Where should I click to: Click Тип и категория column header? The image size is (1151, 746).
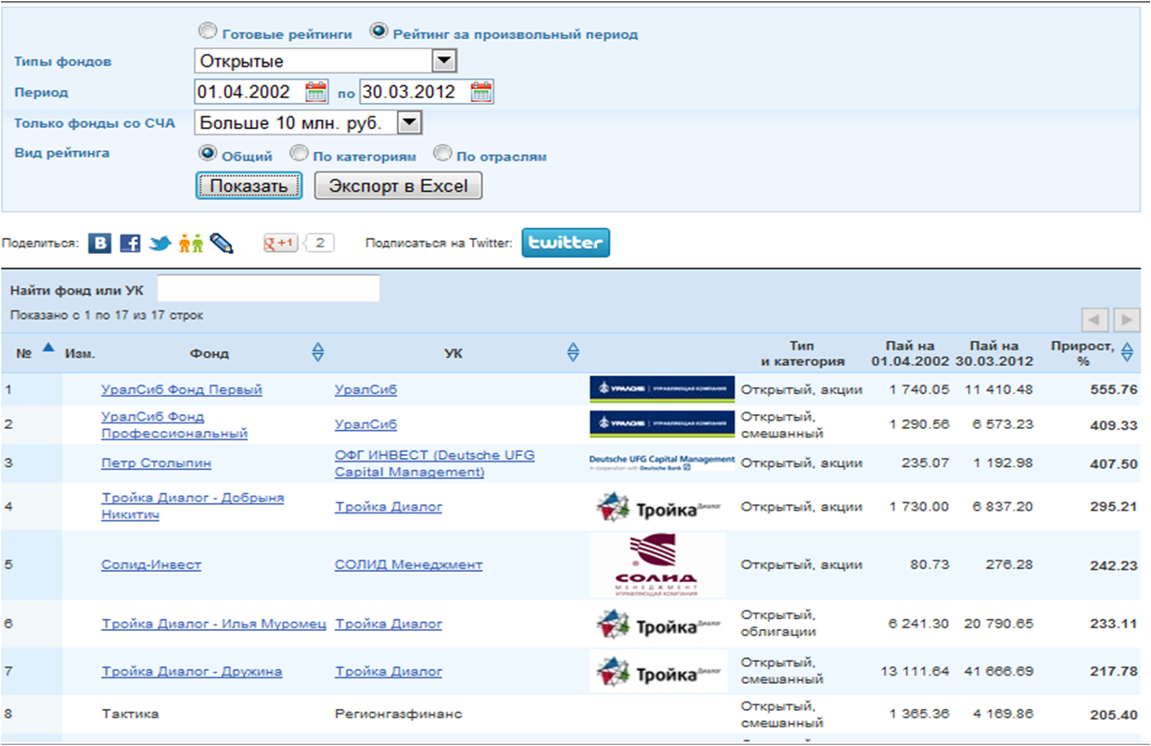pos(803,353)
